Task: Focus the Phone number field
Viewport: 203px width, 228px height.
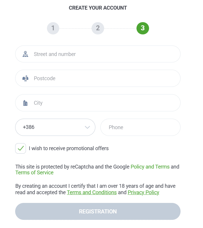Action: coord(140,127)
